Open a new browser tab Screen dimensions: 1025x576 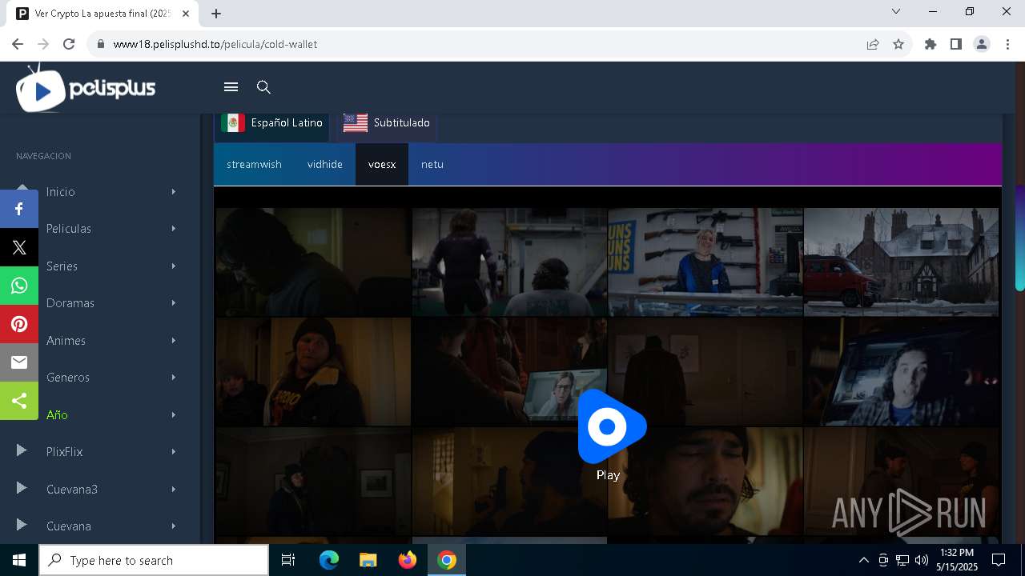(x=216, y=13)
